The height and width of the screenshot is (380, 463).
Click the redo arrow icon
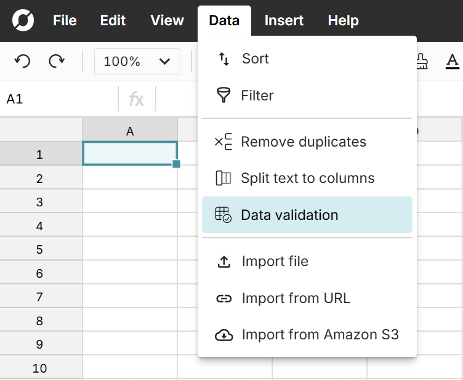57,61
